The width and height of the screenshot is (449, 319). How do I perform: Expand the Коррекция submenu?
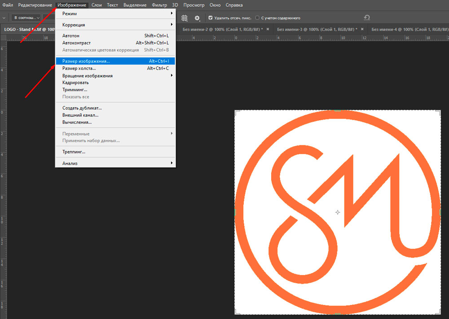click(115, 25)
